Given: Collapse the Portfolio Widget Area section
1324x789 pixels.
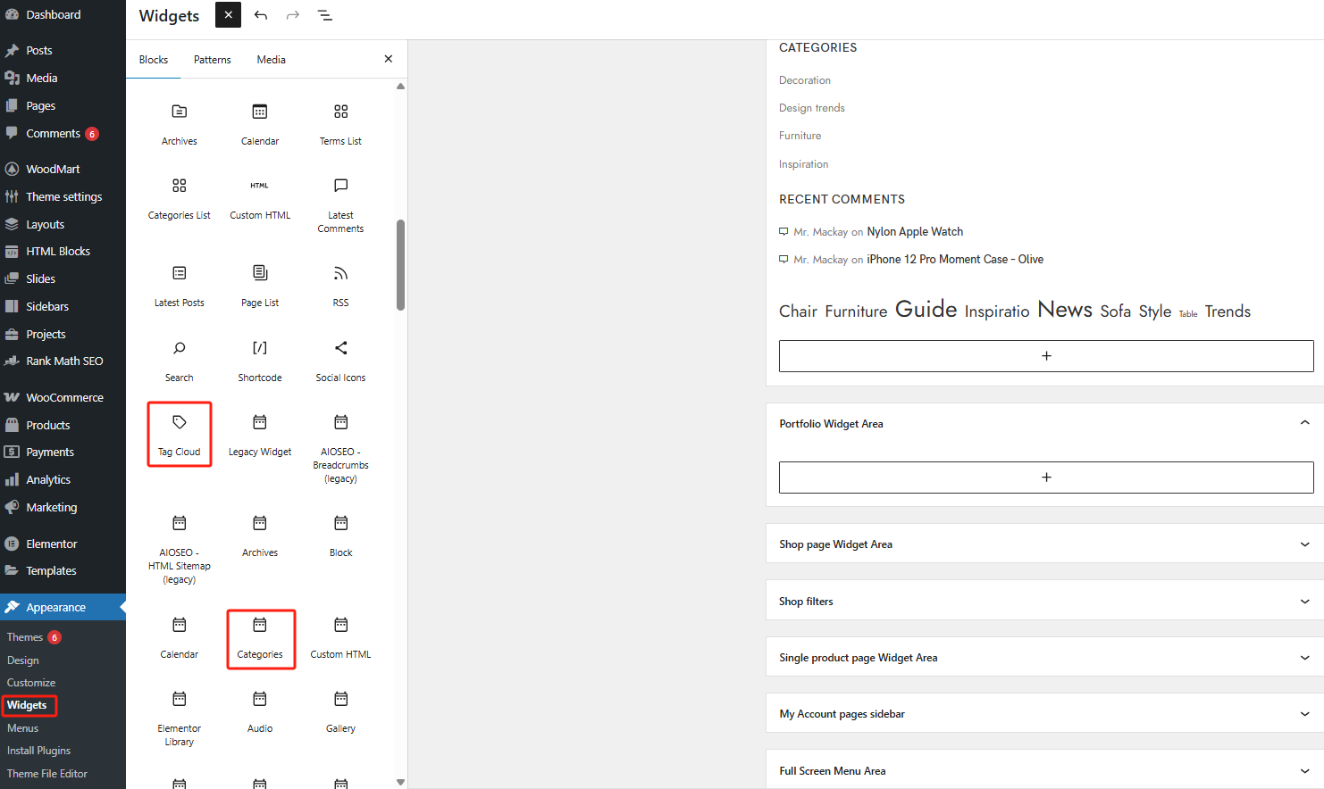Looking at the screenshot, I should click(x=1303, y=423).
